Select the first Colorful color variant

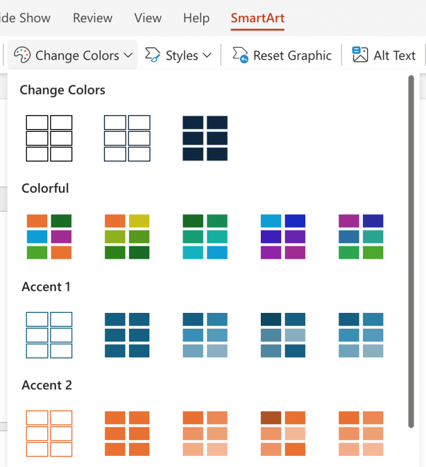tap(49, 236)
